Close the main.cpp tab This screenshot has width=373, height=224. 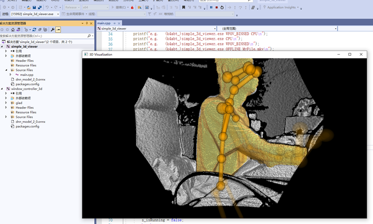119,23
